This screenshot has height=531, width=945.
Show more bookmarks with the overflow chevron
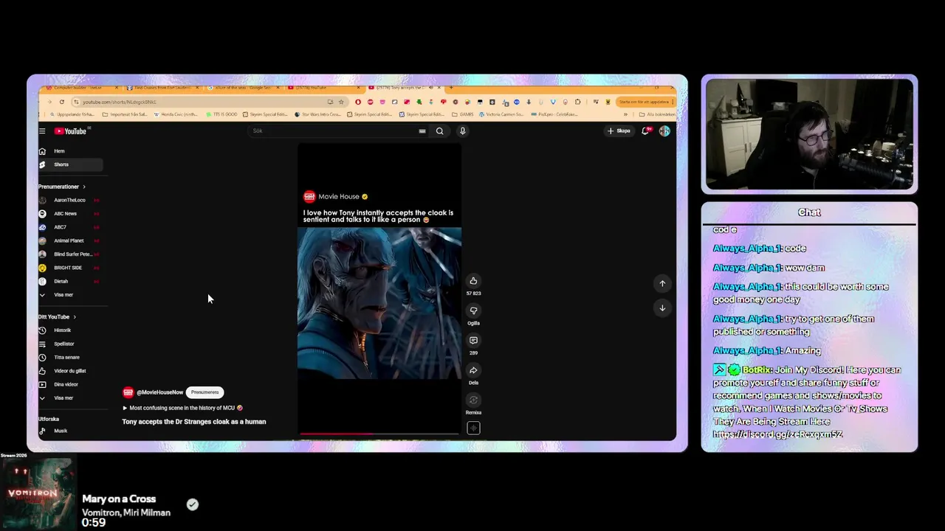tap(625, 114)
